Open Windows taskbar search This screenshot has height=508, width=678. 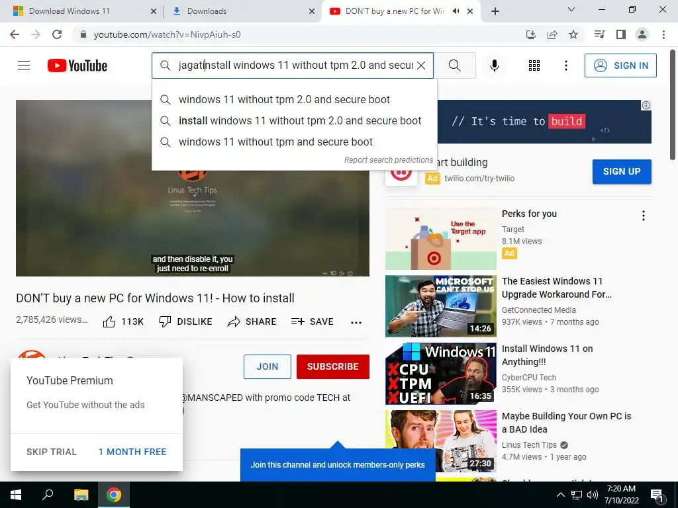[x=48, y=495]
